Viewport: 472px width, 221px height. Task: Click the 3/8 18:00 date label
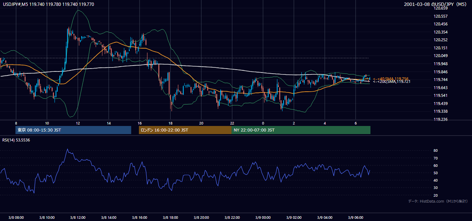point(170,218)
